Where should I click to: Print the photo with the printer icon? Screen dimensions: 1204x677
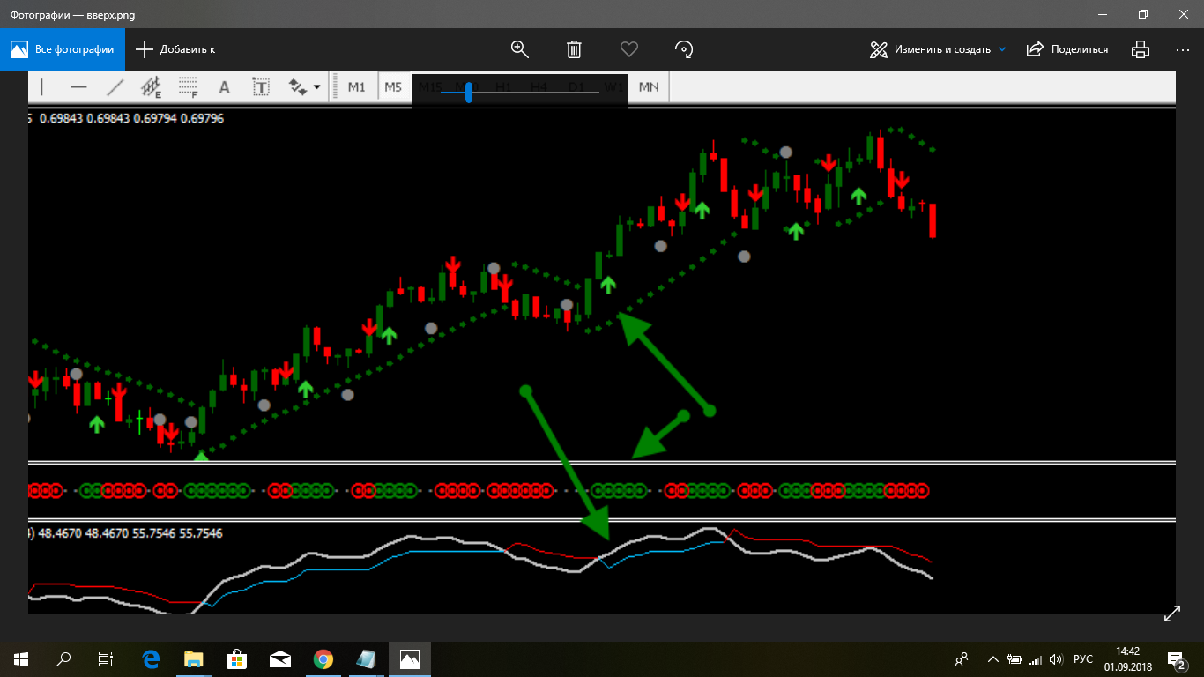point(1141,49)
